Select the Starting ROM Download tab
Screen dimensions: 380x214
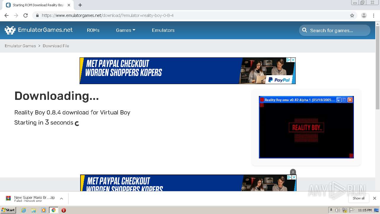tap(39, 5)
